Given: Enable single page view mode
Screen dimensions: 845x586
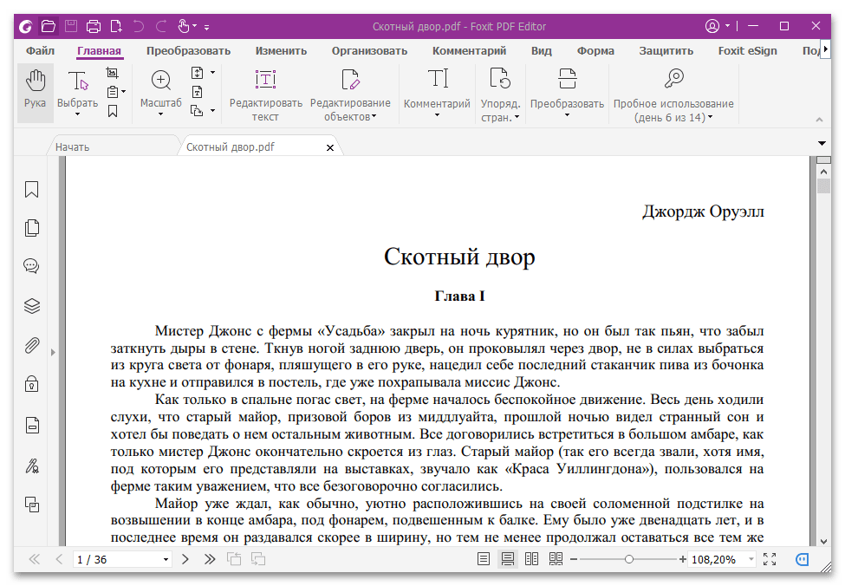Looking at the screenshot, I should [x=484, y=559].
